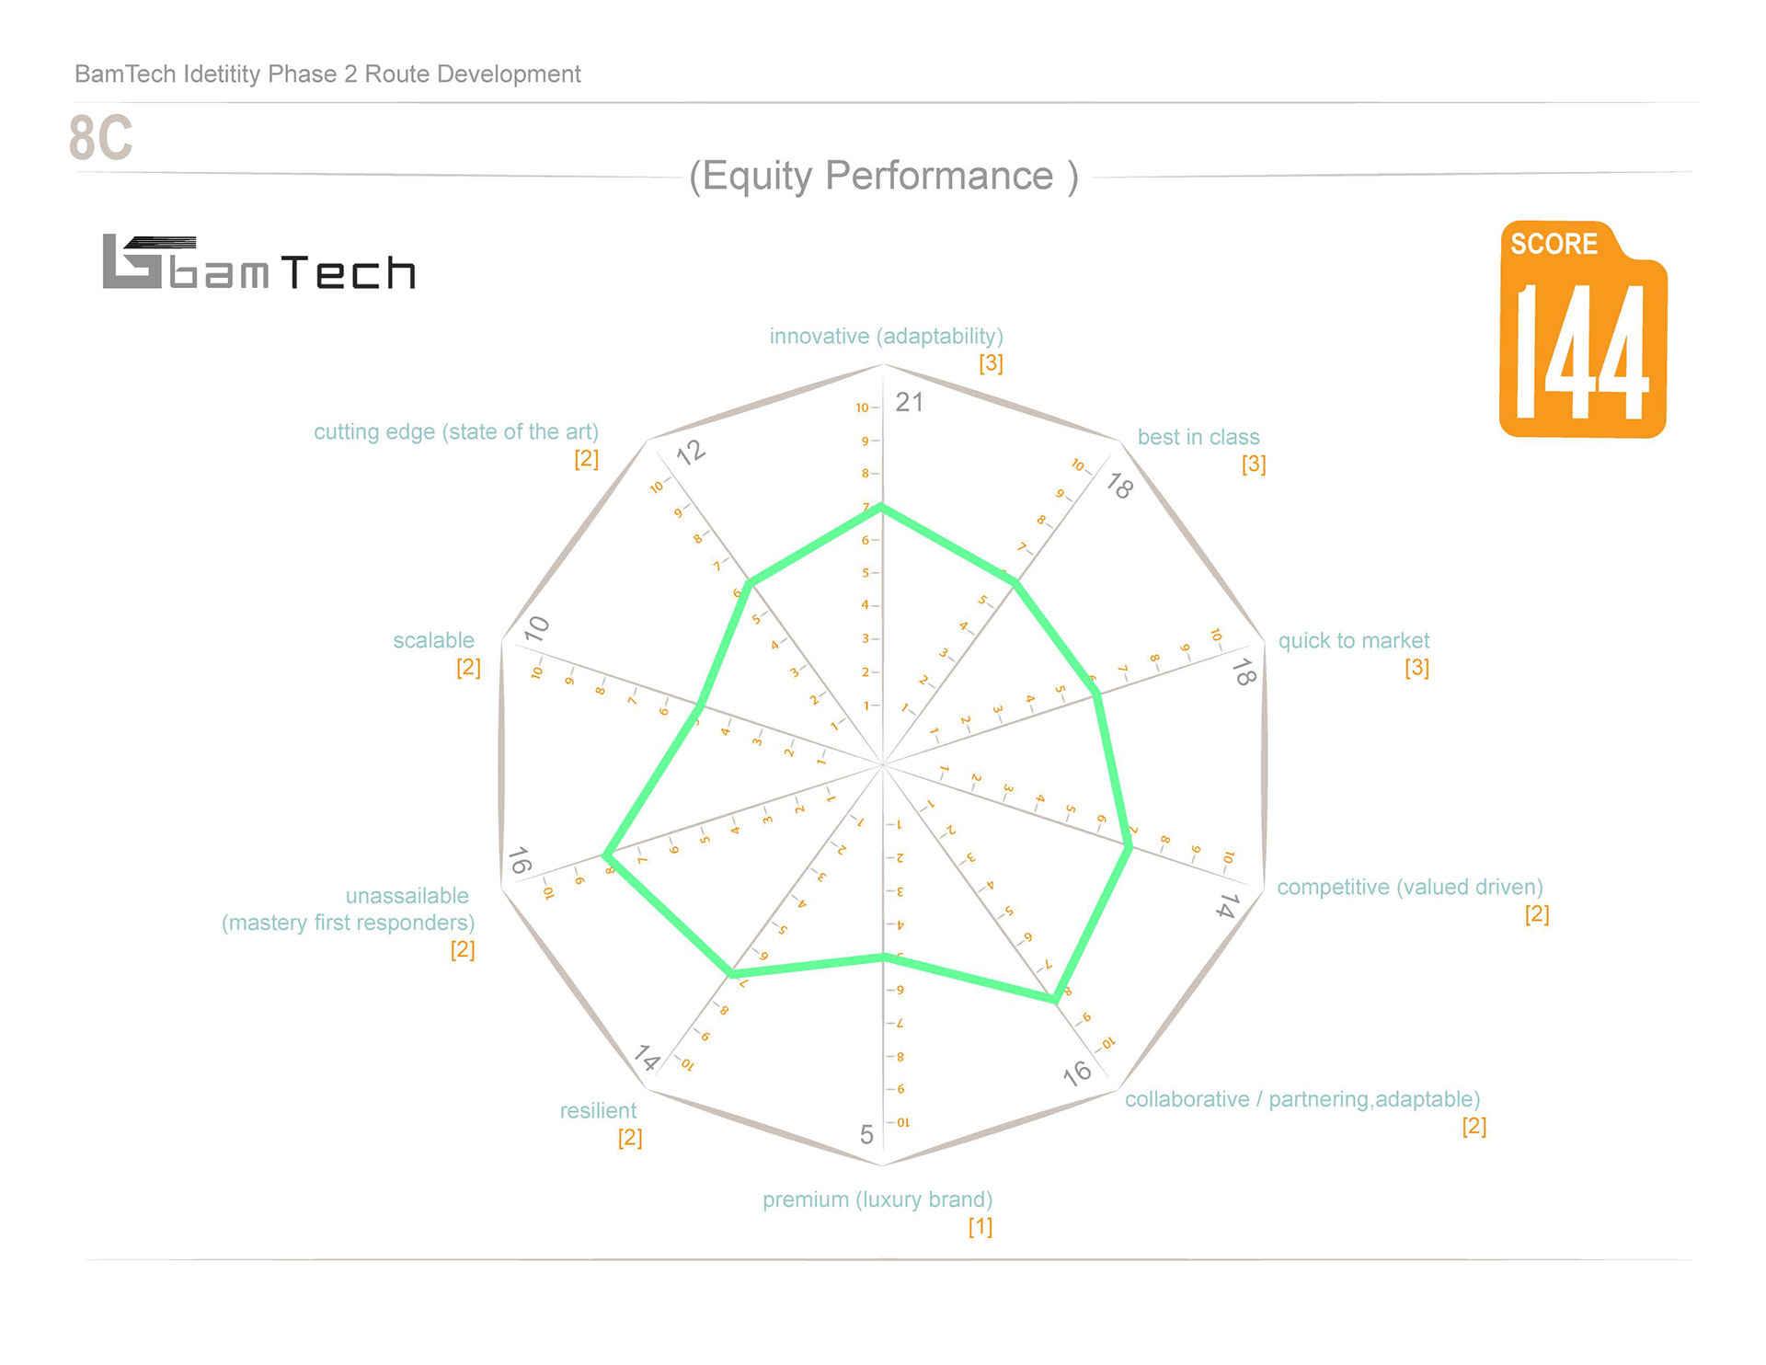Click the "(Equity Performance )" chart title
Screen dimensions: 1766x1365
[x=883, y=176]
